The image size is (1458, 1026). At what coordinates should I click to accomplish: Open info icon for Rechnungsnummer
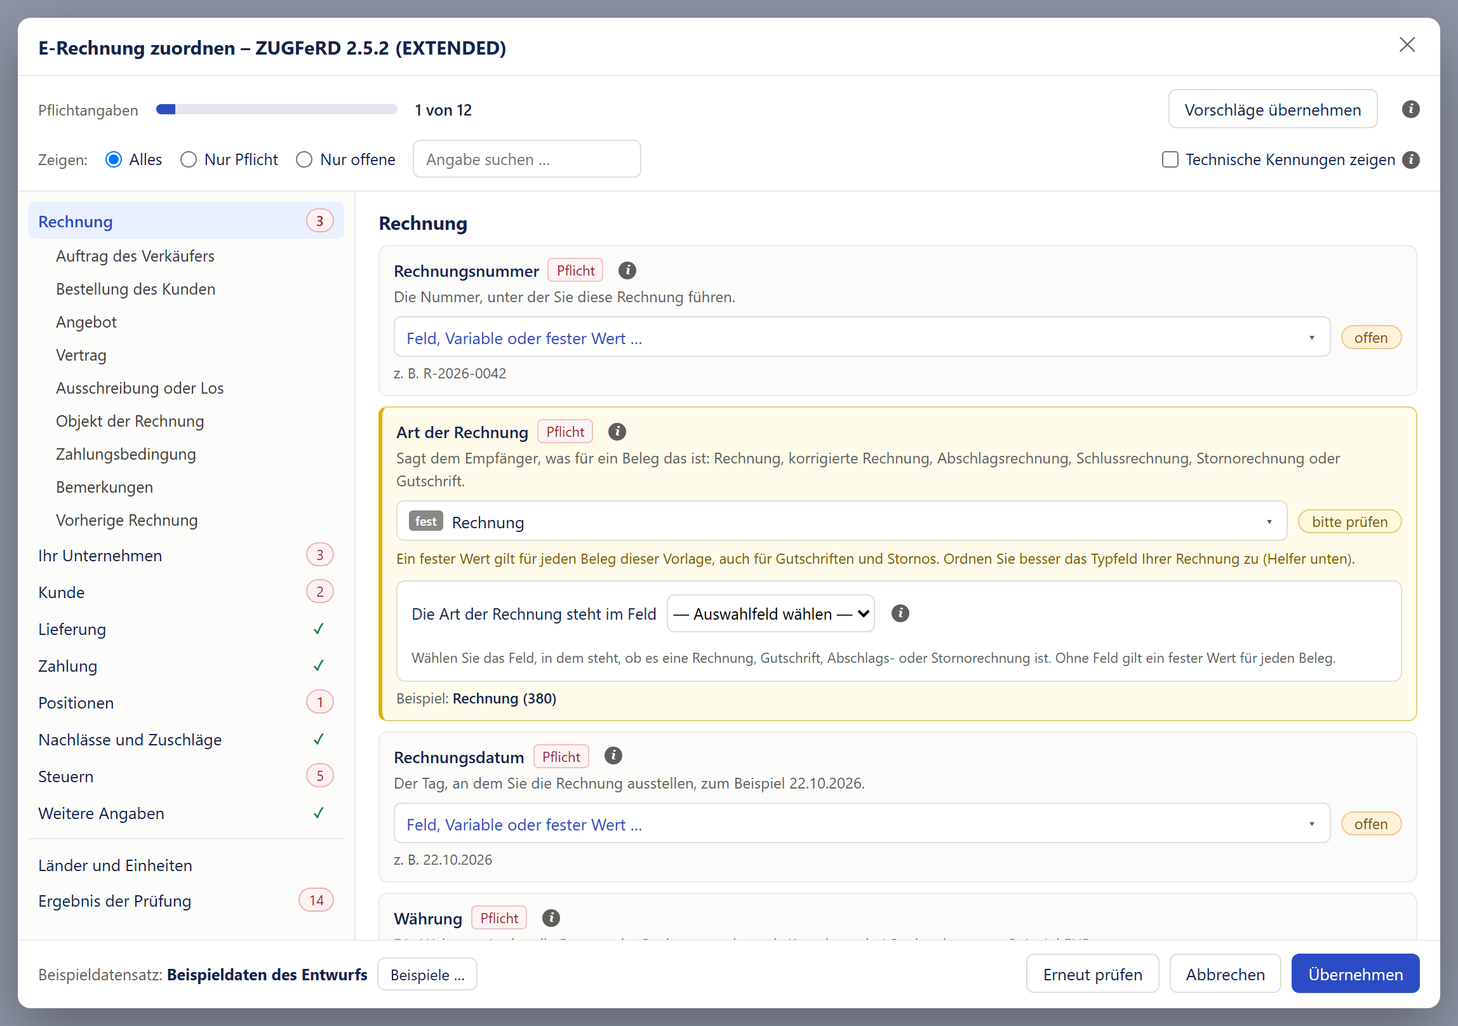[x=627, y=270]
